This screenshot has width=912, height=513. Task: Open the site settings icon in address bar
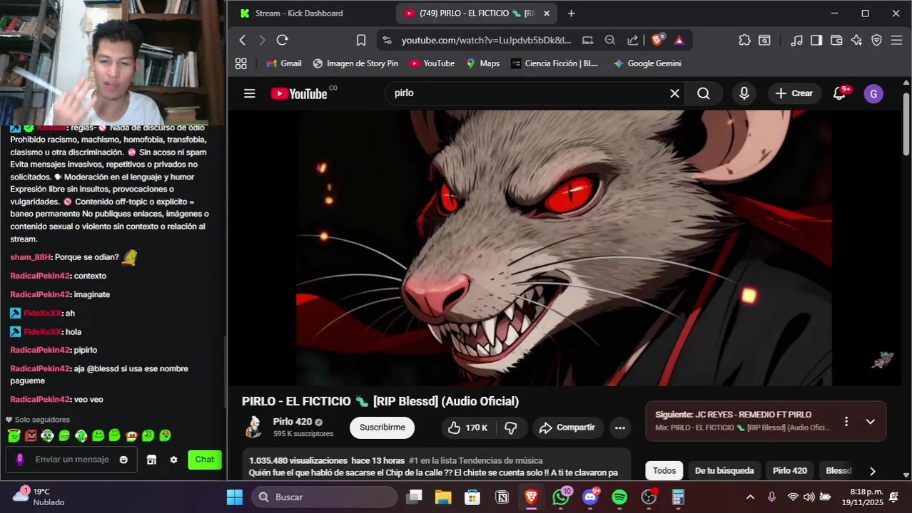click(x=387, y=41)
